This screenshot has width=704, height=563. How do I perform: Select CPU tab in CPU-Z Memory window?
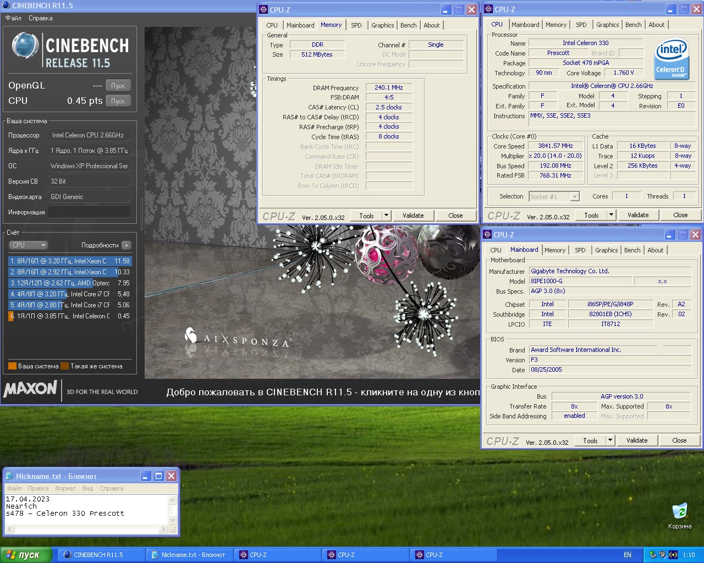point(272,25)
